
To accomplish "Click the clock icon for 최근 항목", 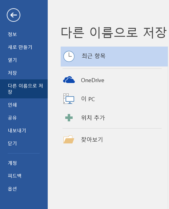I will 69,56.
